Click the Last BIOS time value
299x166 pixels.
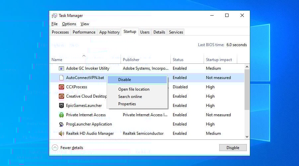[237, 45]
